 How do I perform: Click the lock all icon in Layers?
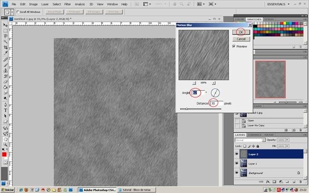(x=257, y=146)
